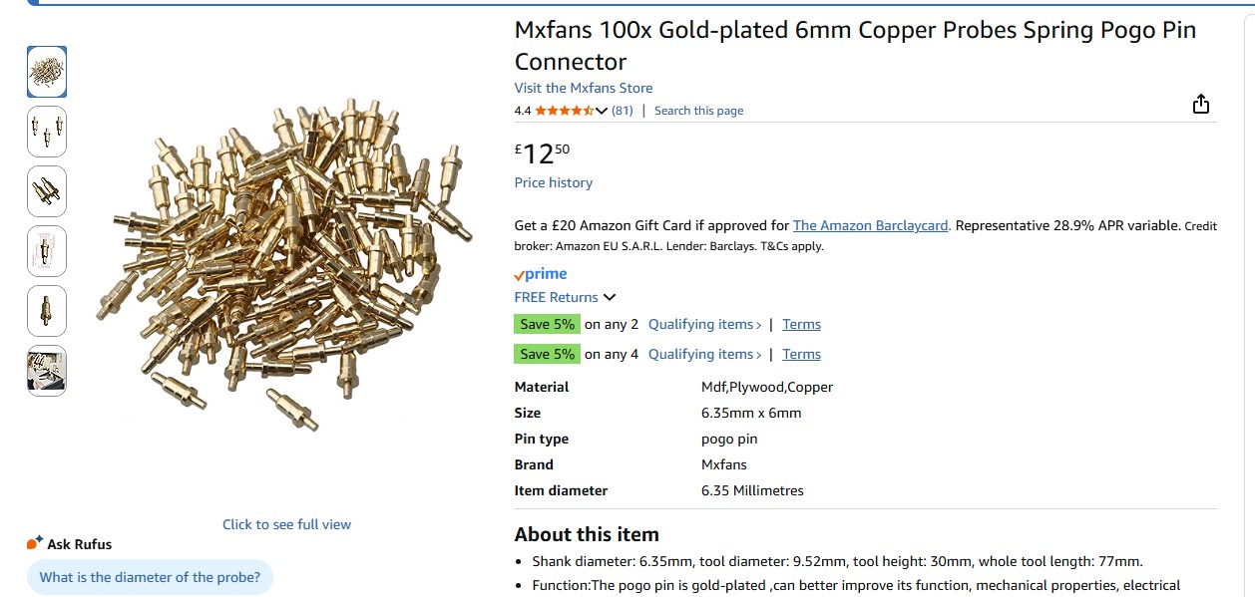Image resolution: width=1255 pixels, height=597 pixels.
Task: Select the fifth single pin thumbnail
Action: 47,311
